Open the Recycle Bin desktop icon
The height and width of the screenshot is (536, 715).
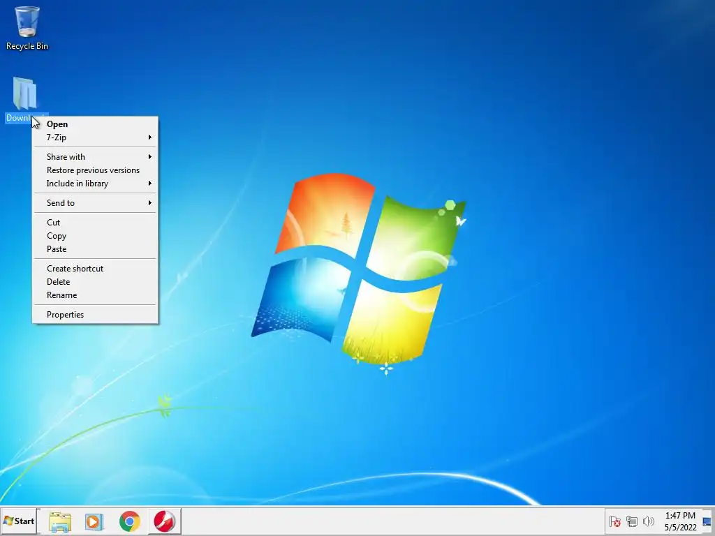click(x=27, y=28)
